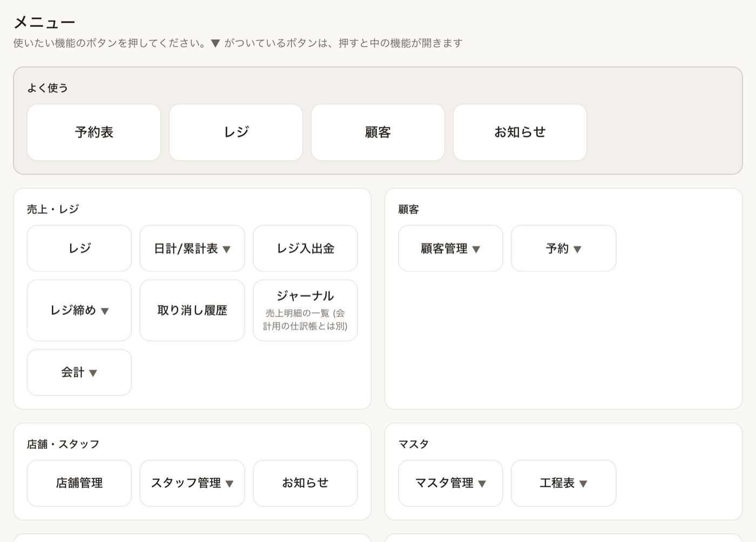This screenshot has width=756, height=542.
Task: Click the 顧客 section heading label
Action: tap(409, 209)
